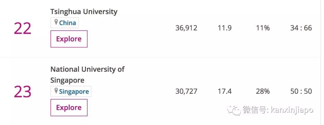Click the 11.9 students-per-staff value

coord(225,28)
